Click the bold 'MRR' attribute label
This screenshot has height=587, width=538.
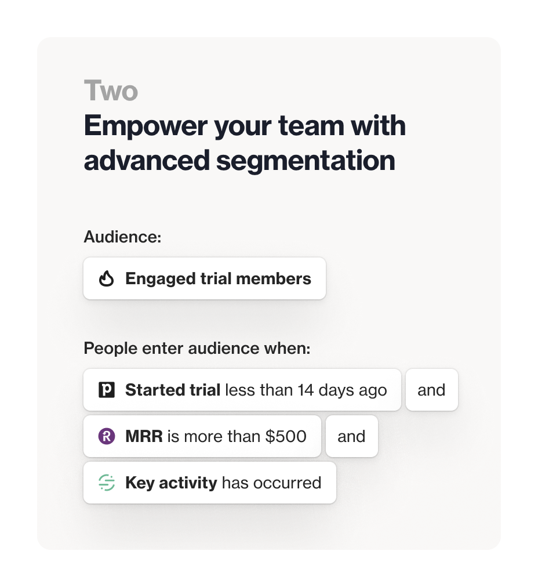(x=144, y=436)
